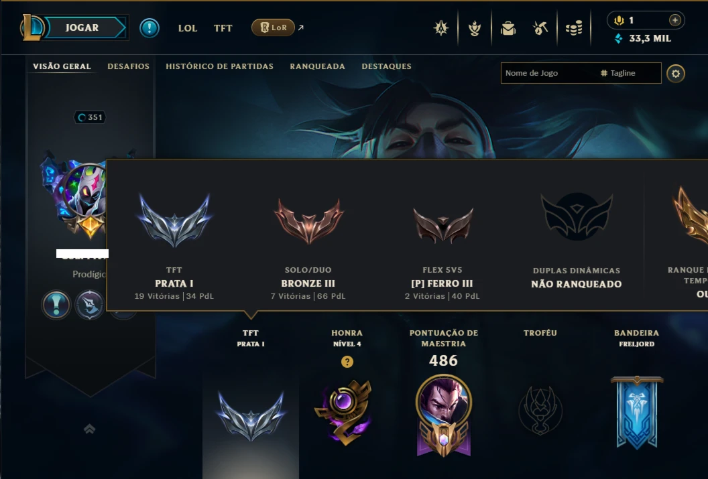Viewport: 708px width, 479px height.
Task: Open the Loot backpack icon
Action: 508,28
